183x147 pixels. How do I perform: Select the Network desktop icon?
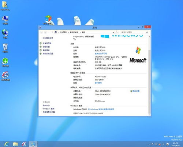(5, 34)
